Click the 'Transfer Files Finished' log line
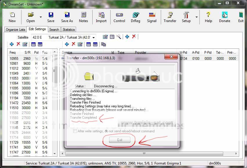The height and width of the screenshot is (168, 247). 85,102
